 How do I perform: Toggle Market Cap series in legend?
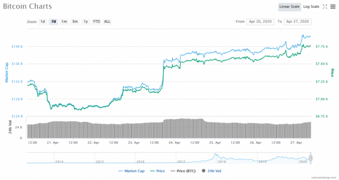131,171
